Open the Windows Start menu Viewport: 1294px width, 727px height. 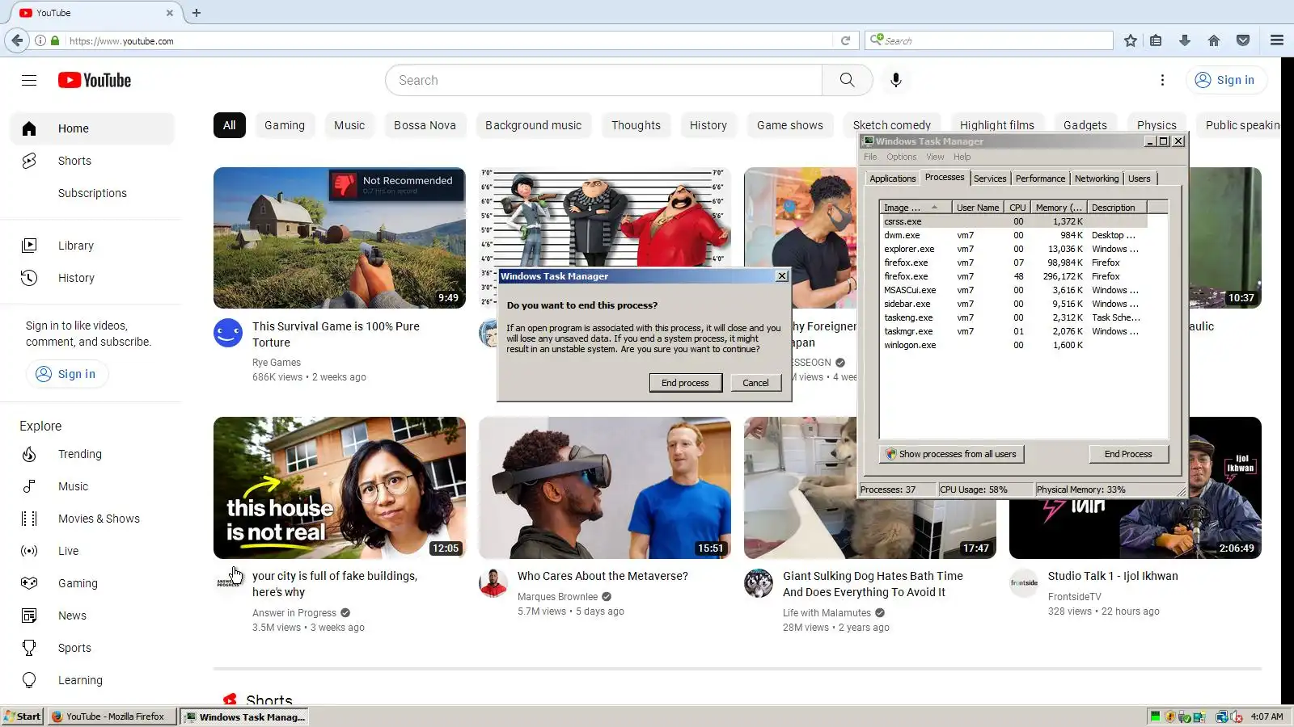22,716
